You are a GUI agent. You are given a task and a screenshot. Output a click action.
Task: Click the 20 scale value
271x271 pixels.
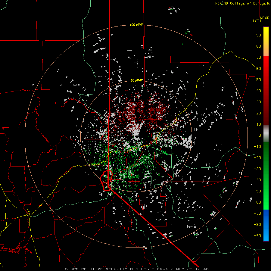[x=259, y=113]
